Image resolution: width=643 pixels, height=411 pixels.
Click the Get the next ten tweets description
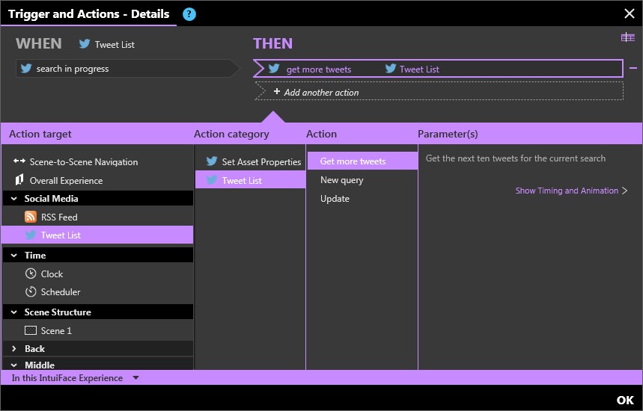tap(516, 158)
